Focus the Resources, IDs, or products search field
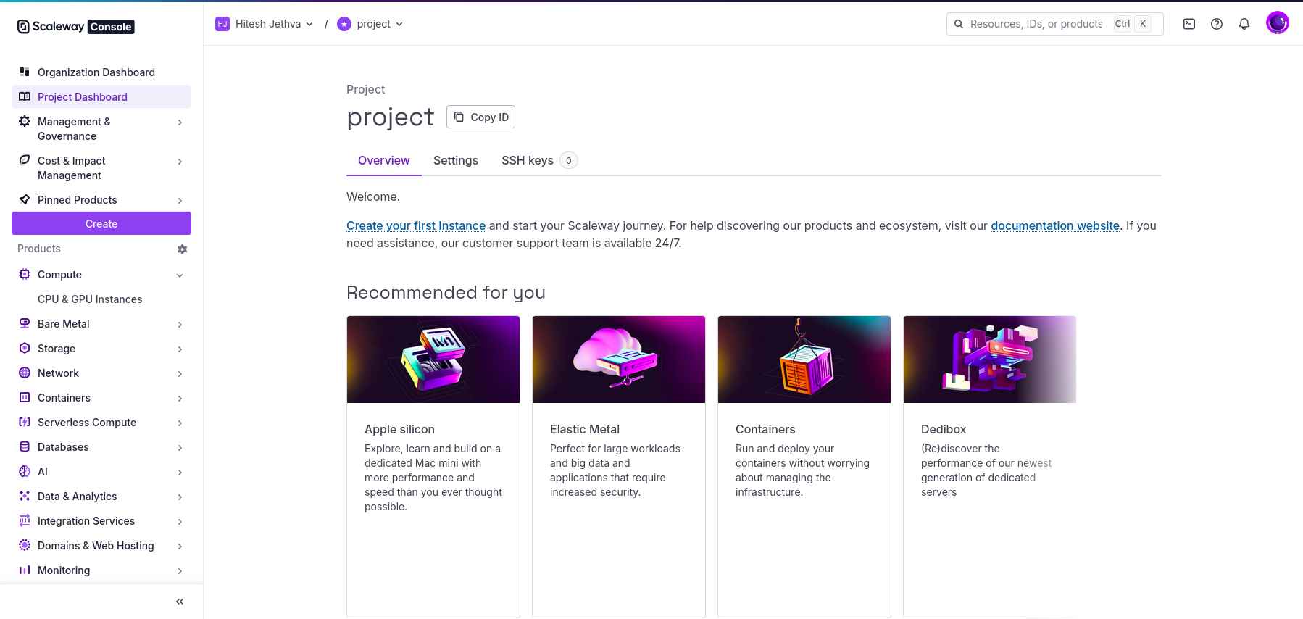 point(1054,24)
